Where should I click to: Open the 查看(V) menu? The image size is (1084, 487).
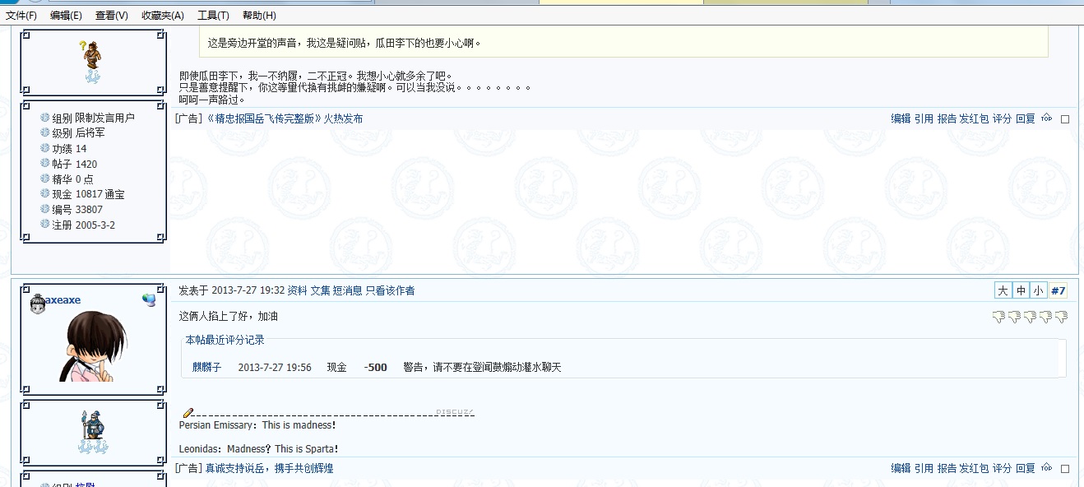point(112,16)
